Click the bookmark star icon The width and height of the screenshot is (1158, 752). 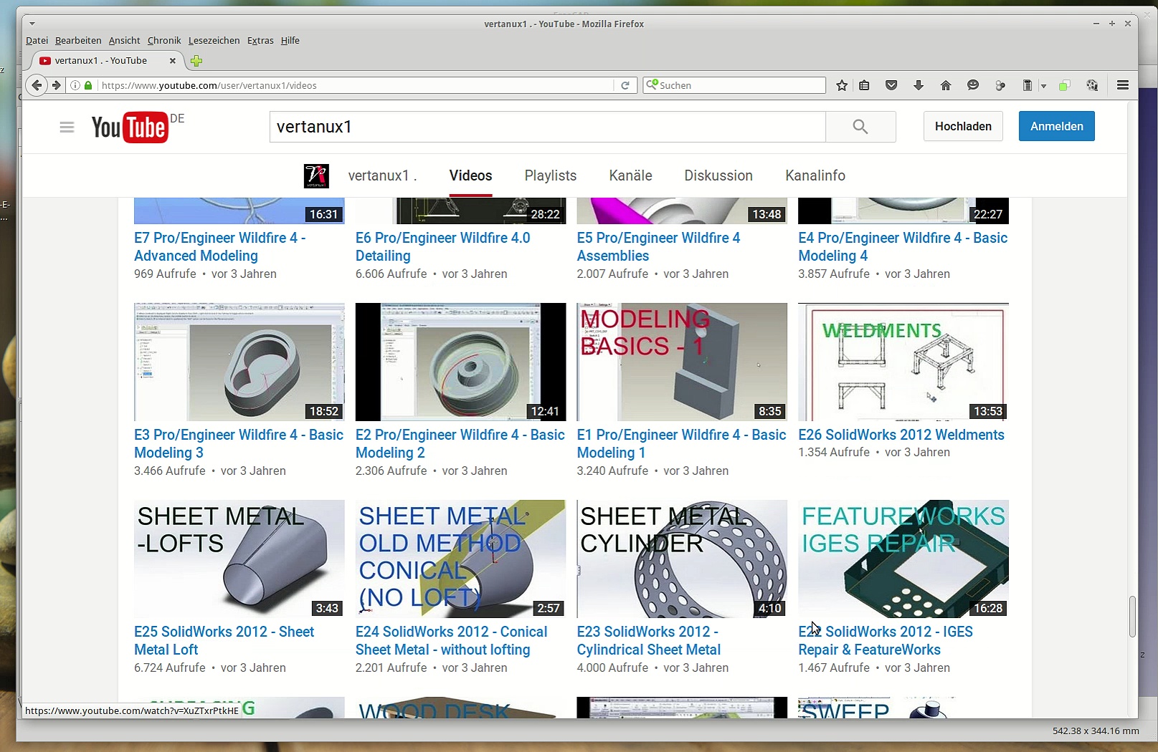[x=842, y=85]
